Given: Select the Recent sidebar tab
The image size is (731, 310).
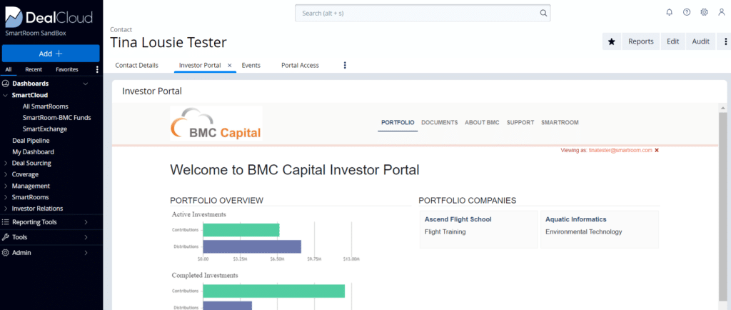Looking at the screenshot, I should (34, 69).
